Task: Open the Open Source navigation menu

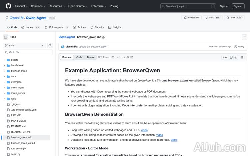Action: pyautogui.click(x=78, y=6)
